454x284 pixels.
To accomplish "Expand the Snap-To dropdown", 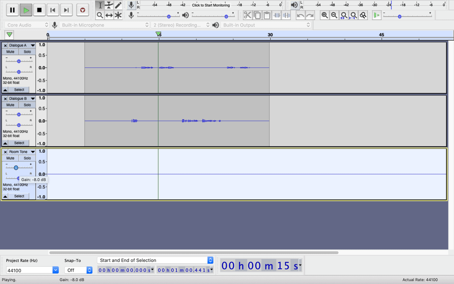I will (89, 270).
